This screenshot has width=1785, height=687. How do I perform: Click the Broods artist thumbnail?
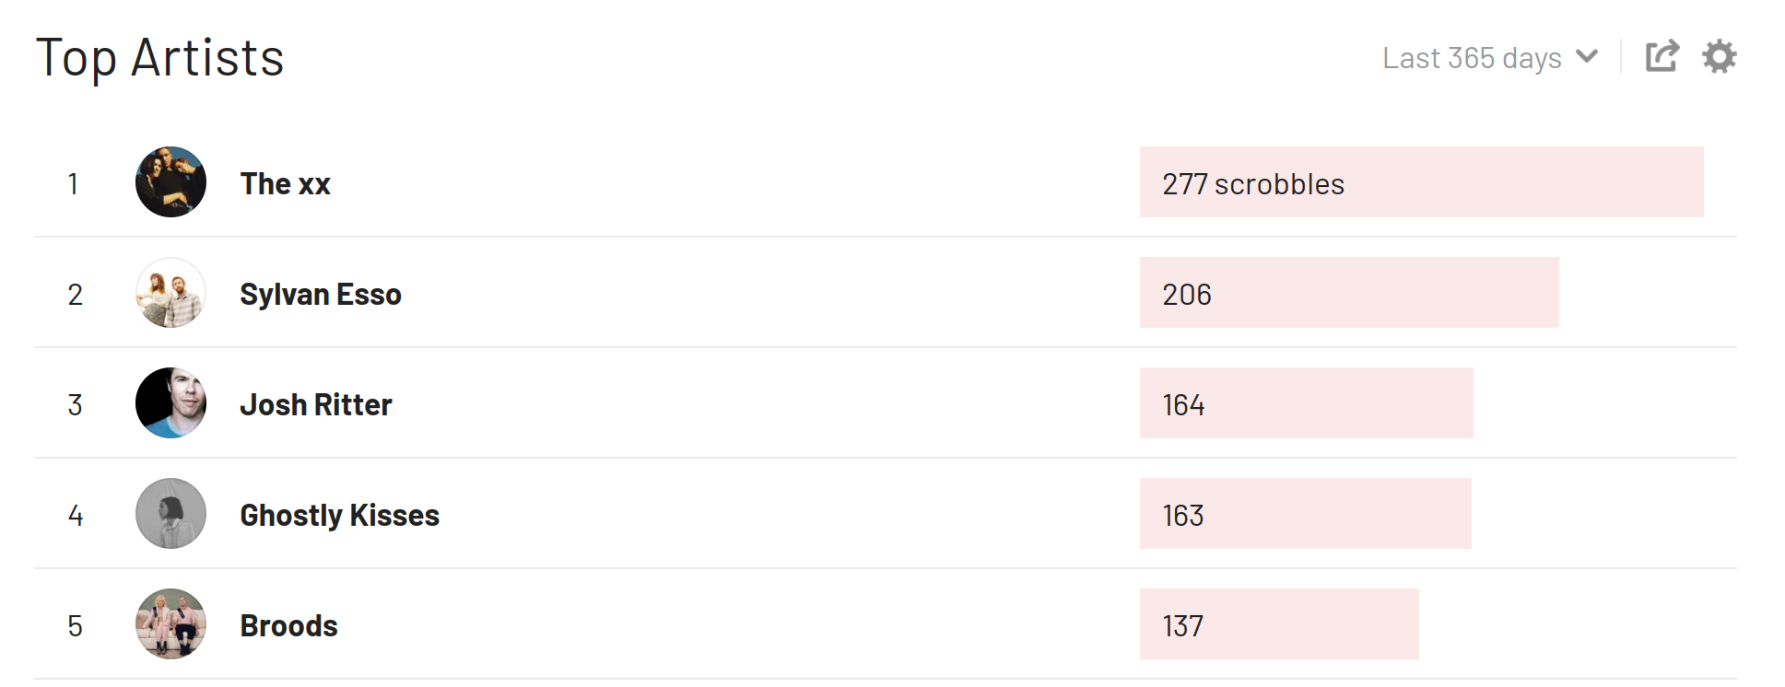pyautogui.click(x=170, y=624)
